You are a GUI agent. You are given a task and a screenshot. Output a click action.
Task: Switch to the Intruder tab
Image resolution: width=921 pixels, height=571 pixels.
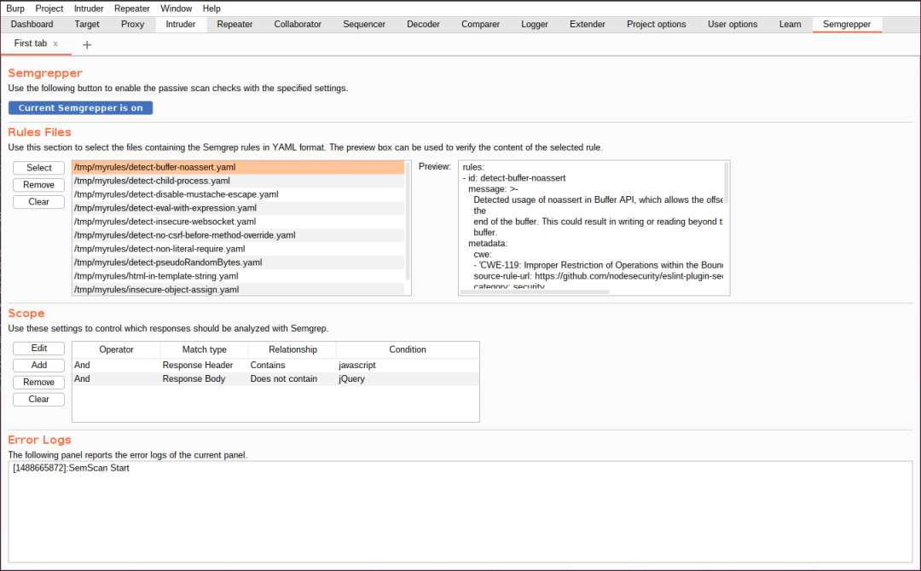180,24
